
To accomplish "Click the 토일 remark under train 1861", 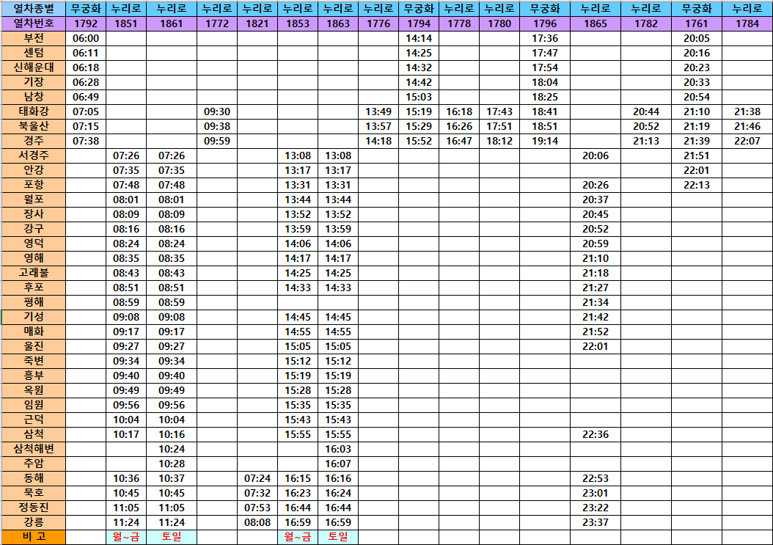I will 172,537.
